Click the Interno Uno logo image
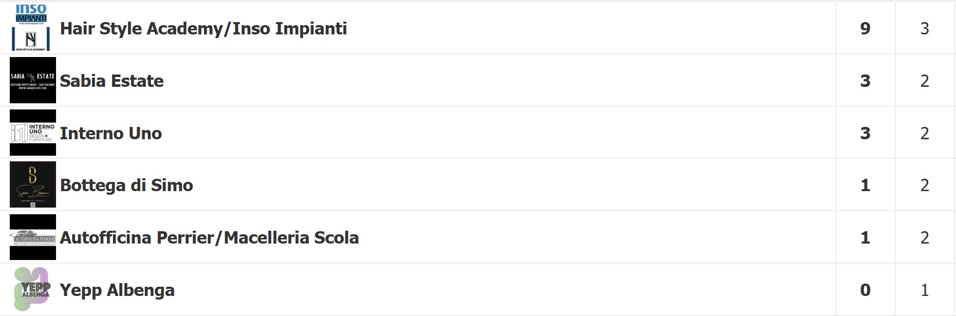956x316 pixels. pos(33,133)
